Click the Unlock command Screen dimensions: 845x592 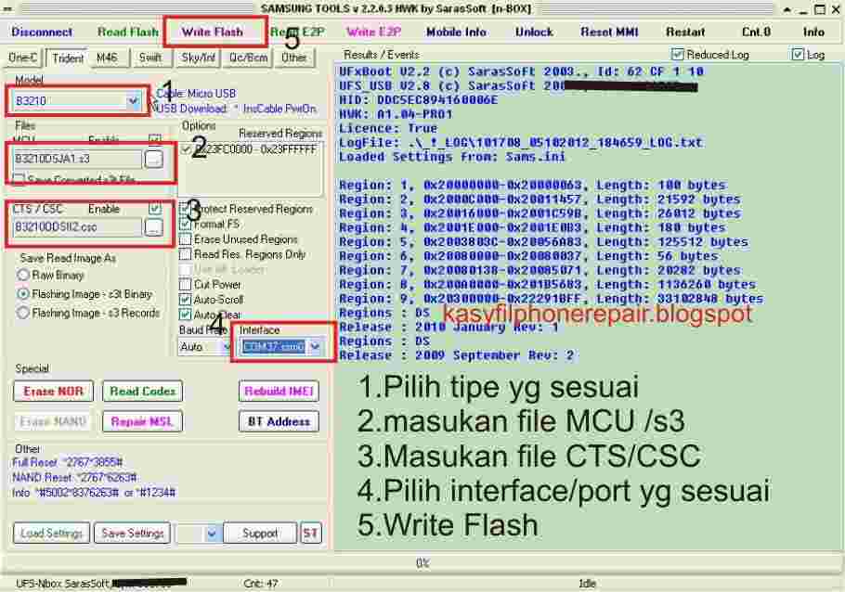534,32
